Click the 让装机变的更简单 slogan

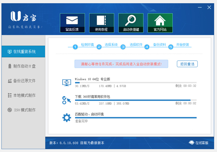[25, 27]
